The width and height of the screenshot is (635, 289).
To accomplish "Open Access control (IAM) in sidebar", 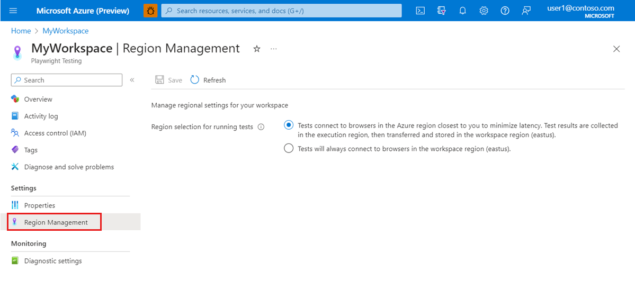I will point(55,133).
